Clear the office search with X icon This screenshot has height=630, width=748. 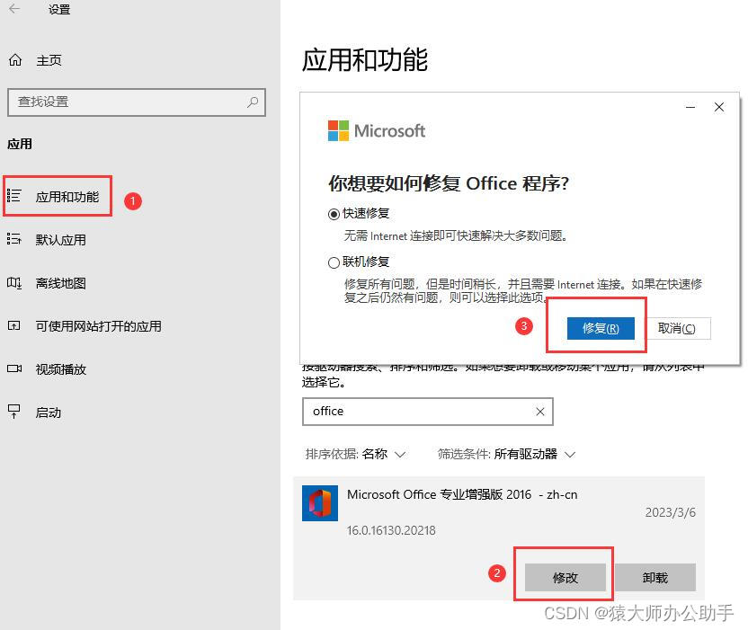tap(540, 412)
